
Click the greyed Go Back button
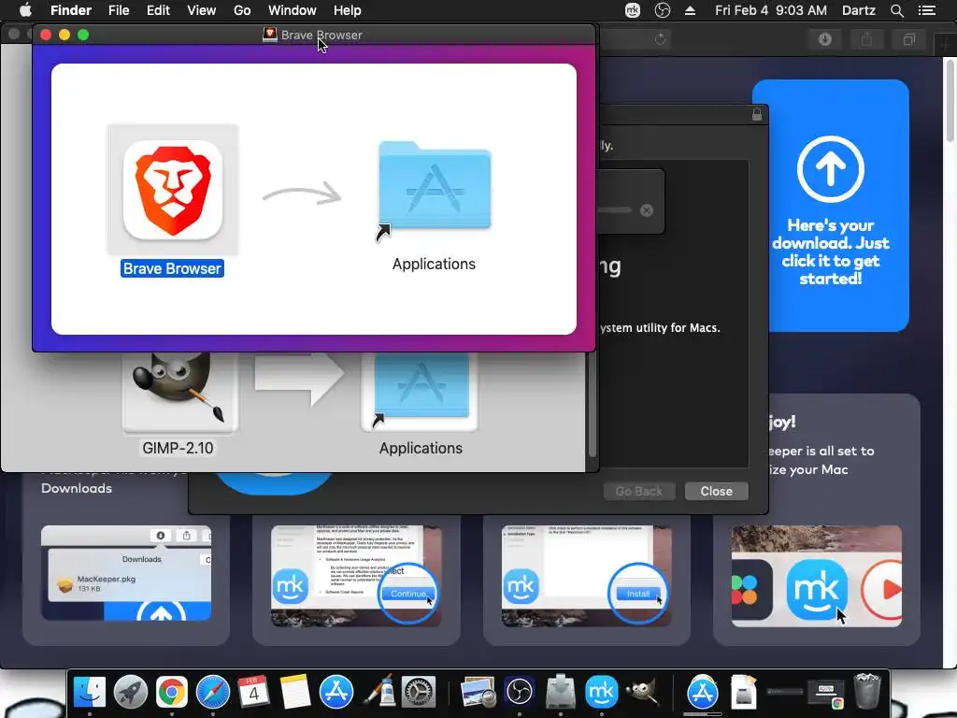[x=638, y=491]
